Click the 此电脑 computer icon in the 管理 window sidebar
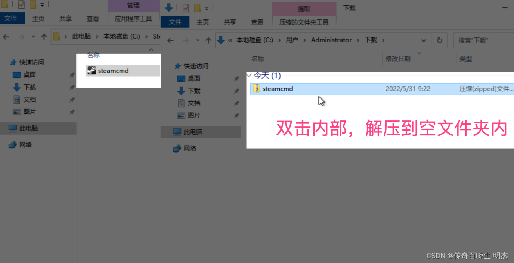Viewport: 514px width, 263px height. pyautogui.click(x=13, y=128)
